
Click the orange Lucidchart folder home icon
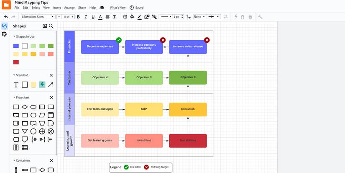(x=6, y=5)
